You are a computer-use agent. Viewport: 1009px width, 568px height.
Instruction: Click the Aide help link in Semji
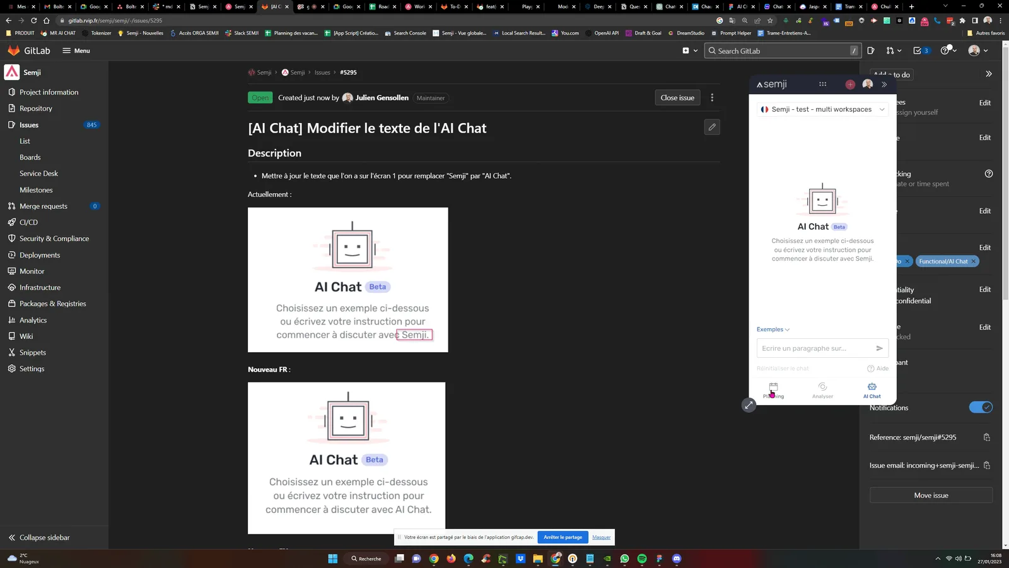(x=878, y=369)
